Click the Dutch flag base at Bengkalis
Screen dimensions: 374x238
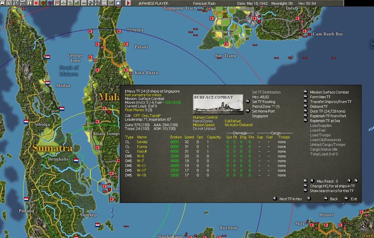[x=76, y=160]
